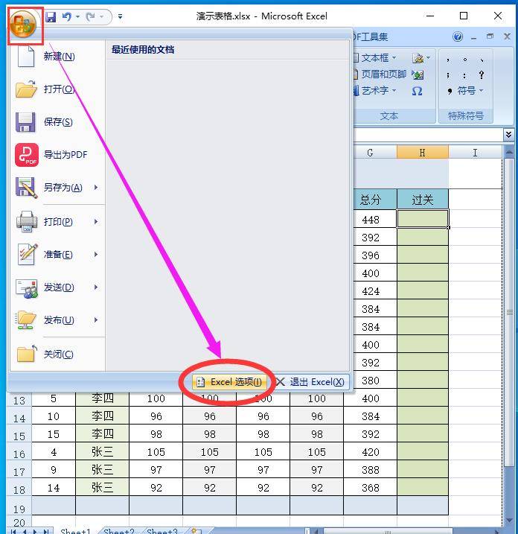Click the Excel Options (Excel 选项) button
The height and width of the screenshot is (534, 518).
(x=229, y=382)
